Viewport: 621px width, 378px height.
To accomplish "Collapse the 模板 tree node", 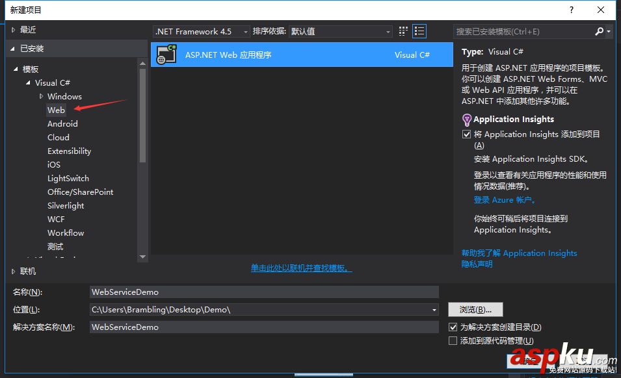I will (x=16, y=69).
